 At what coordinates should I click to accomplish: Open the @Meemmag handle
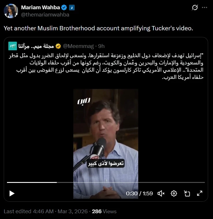tap(79, 46)
